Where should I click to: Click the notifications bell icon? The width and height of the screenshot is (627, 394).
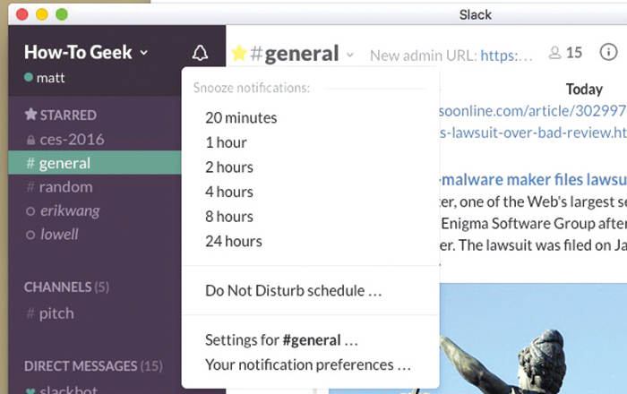200,53
